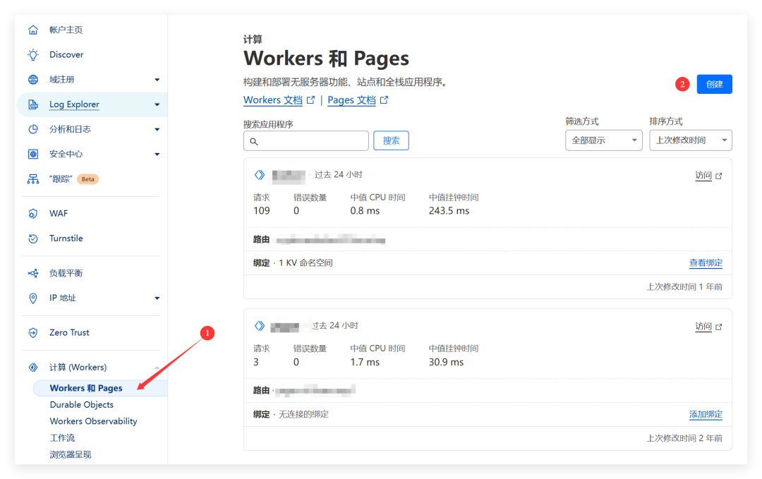762x479 pixels.
Task: Open the Pages 文档 link
Action: [x=351, y=100]
